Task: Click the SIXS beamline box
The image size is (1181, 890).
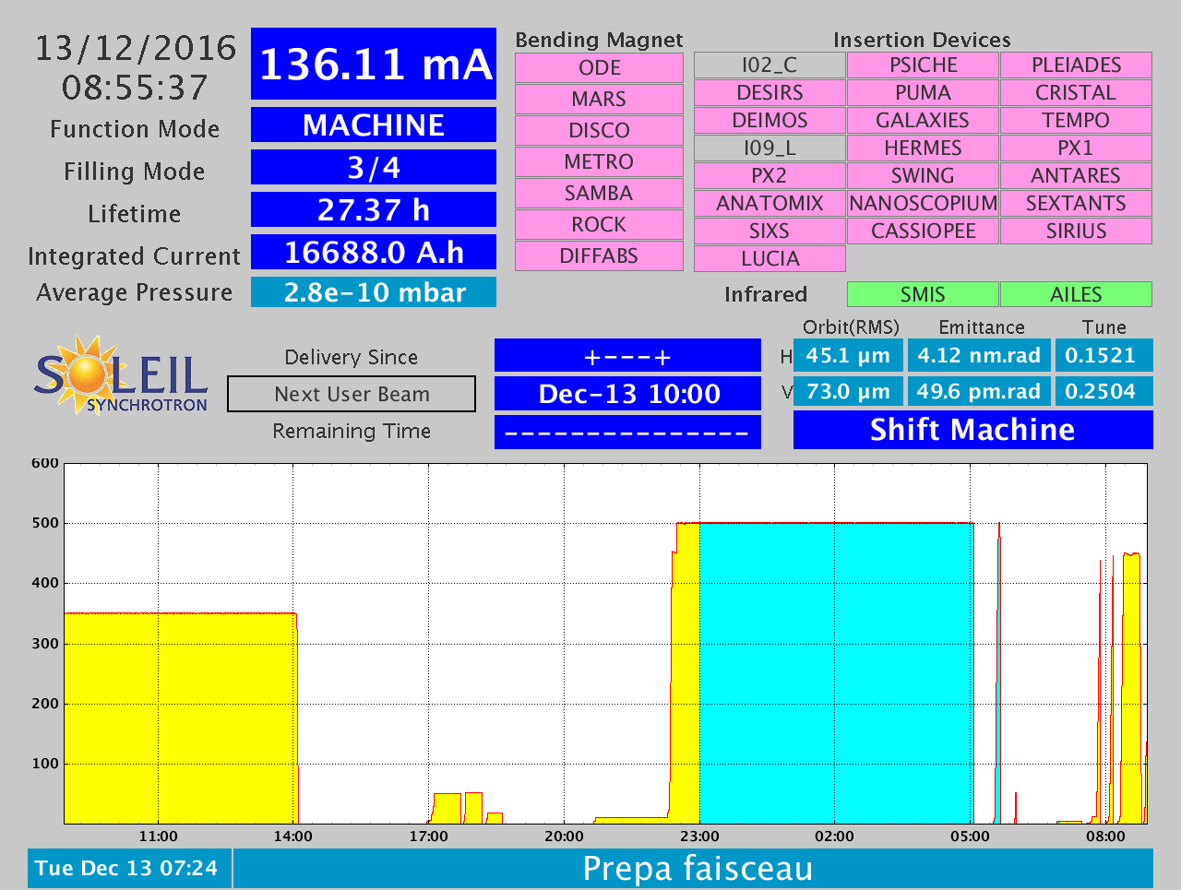Action: 769,231
